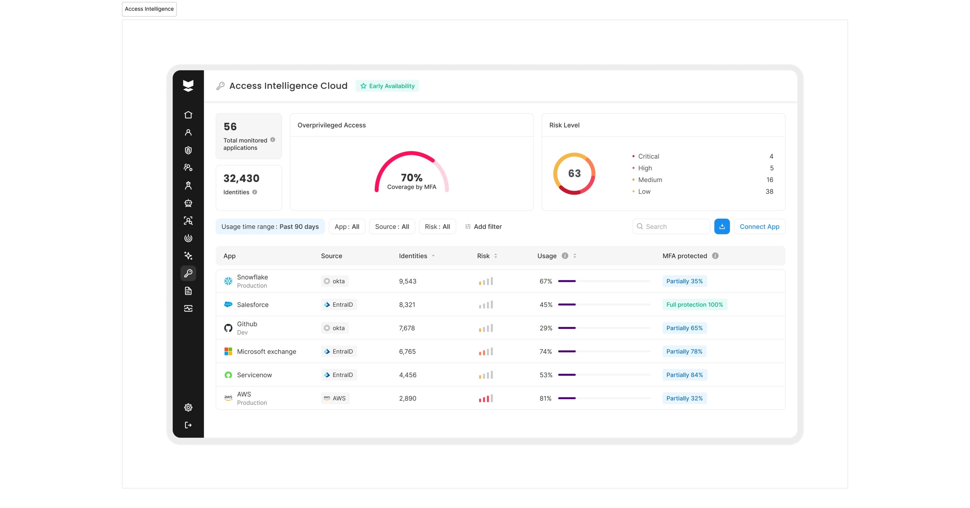This screenshot has width=970, height=508.
Task: Sort by Risk column arrows
Action: [496, 256]
